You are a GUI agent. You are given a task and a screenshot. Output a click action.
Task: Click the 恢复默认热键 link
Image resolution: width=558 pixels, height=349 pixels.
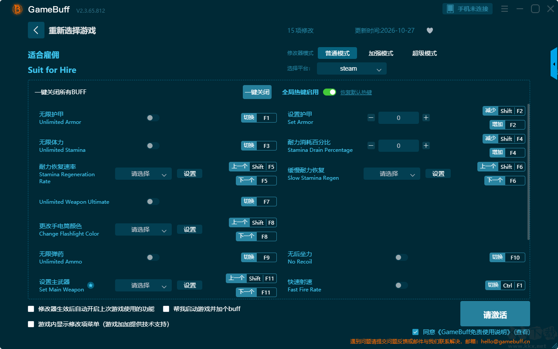pyautogui.click(x=356, y=92)
